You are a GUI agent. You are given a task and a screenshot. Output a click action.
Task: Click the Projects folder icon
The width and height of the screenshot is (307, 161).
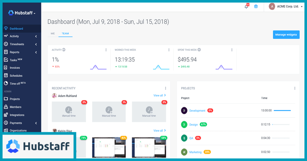click(6, 99)
